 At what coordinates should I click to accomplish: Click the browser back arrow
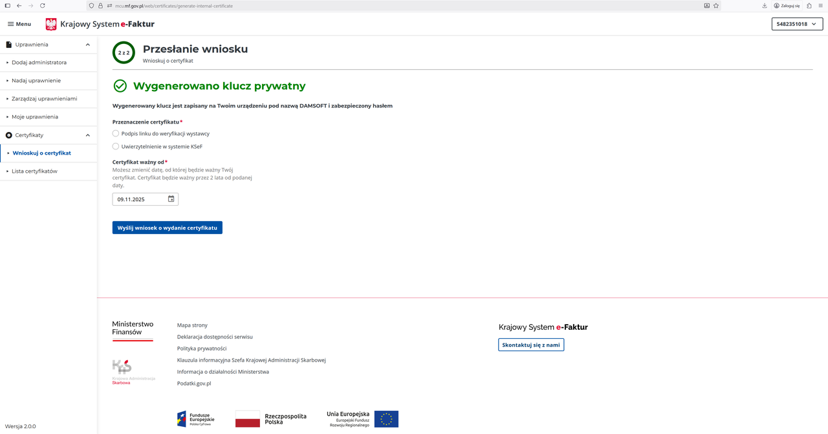coord(19,6)
